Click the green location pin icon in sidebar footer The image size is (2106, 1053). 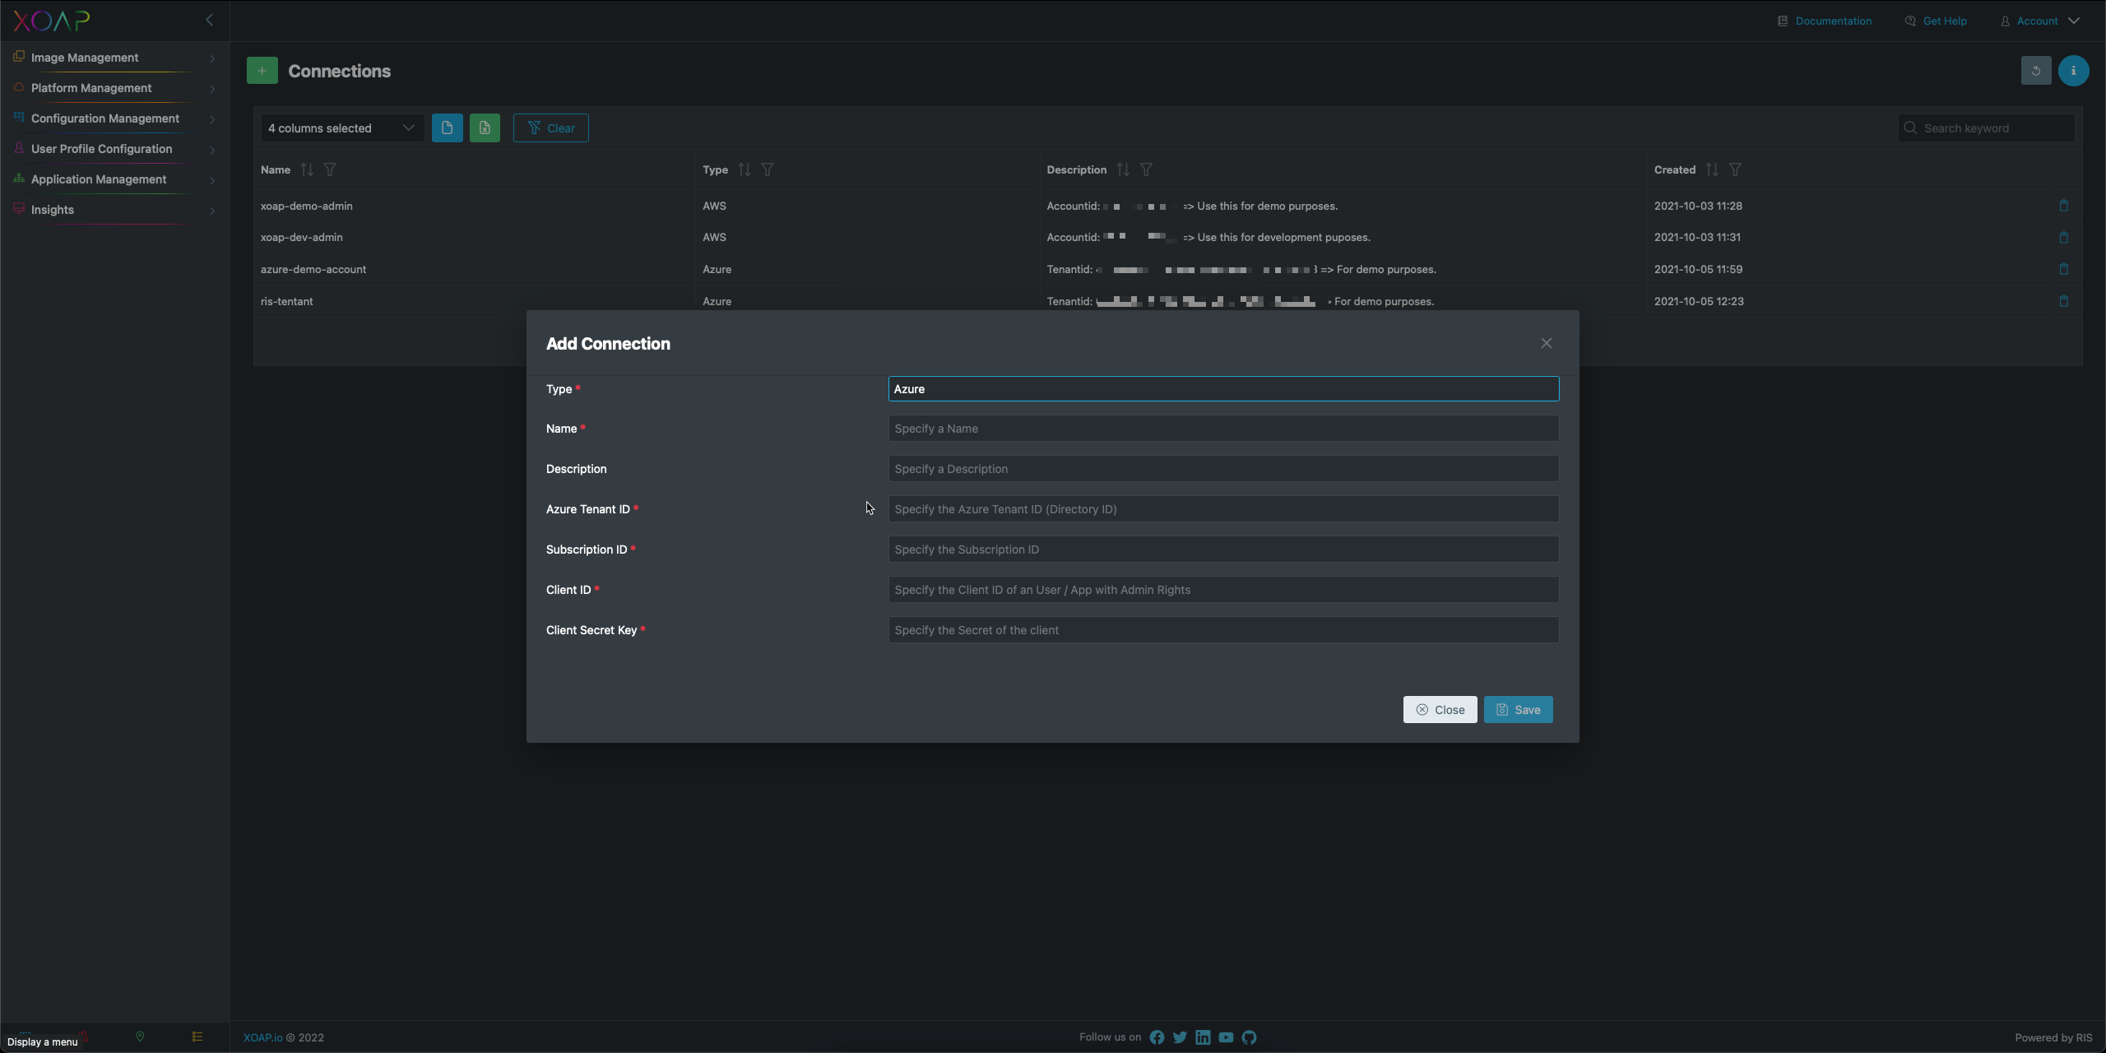click(140, 1037)
